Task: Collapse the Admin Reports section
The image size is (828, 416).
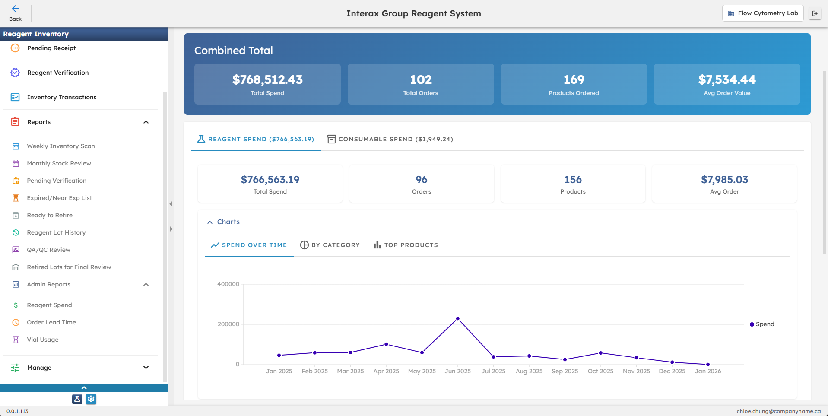Action: (146, 284)
